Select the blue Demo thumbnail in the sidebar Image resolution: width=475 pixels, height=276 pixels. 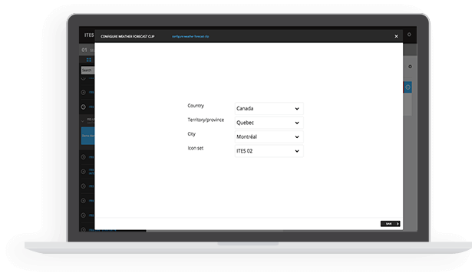pos(87,136)
